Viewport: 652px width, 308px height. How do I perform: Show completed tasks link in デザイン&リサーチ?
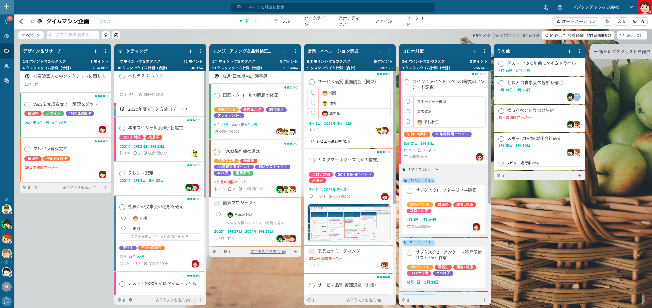(x=79, y=187)
